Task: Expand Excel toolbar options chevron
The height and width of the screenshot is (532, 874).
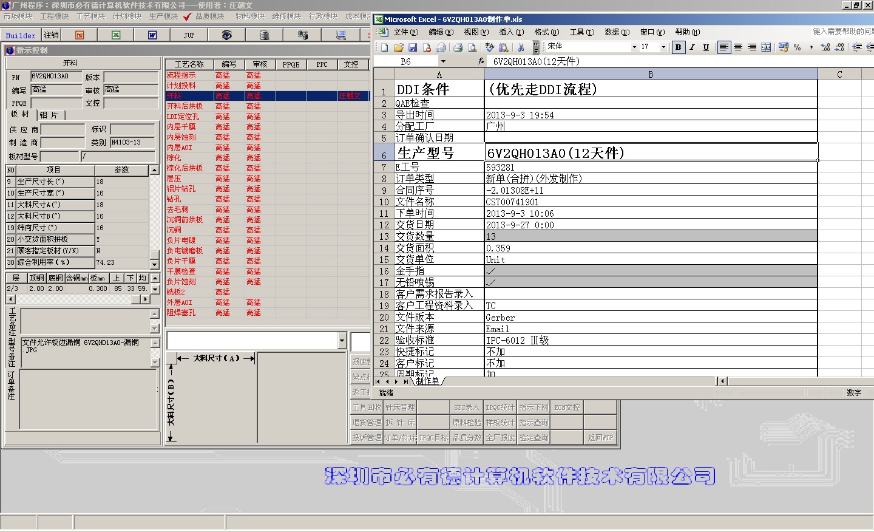Action: pos(536,47)
